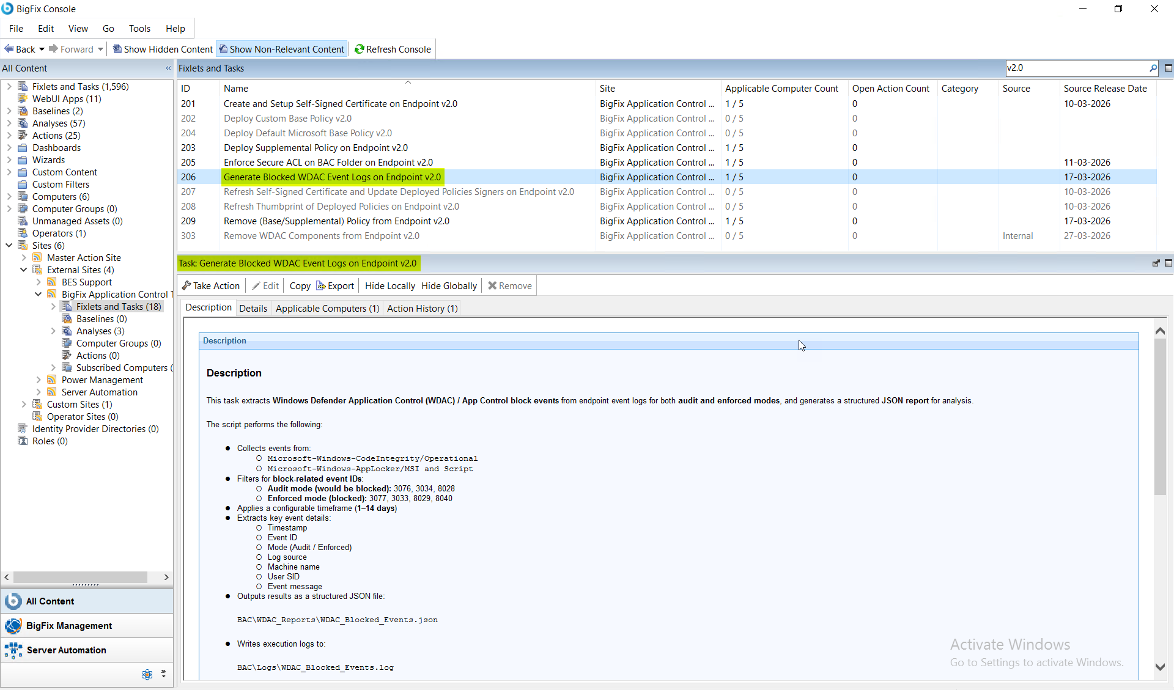Viewport: 1174px width, 690px height.
Task: Collapse the External Sites node
Action: tap(24, 270)
